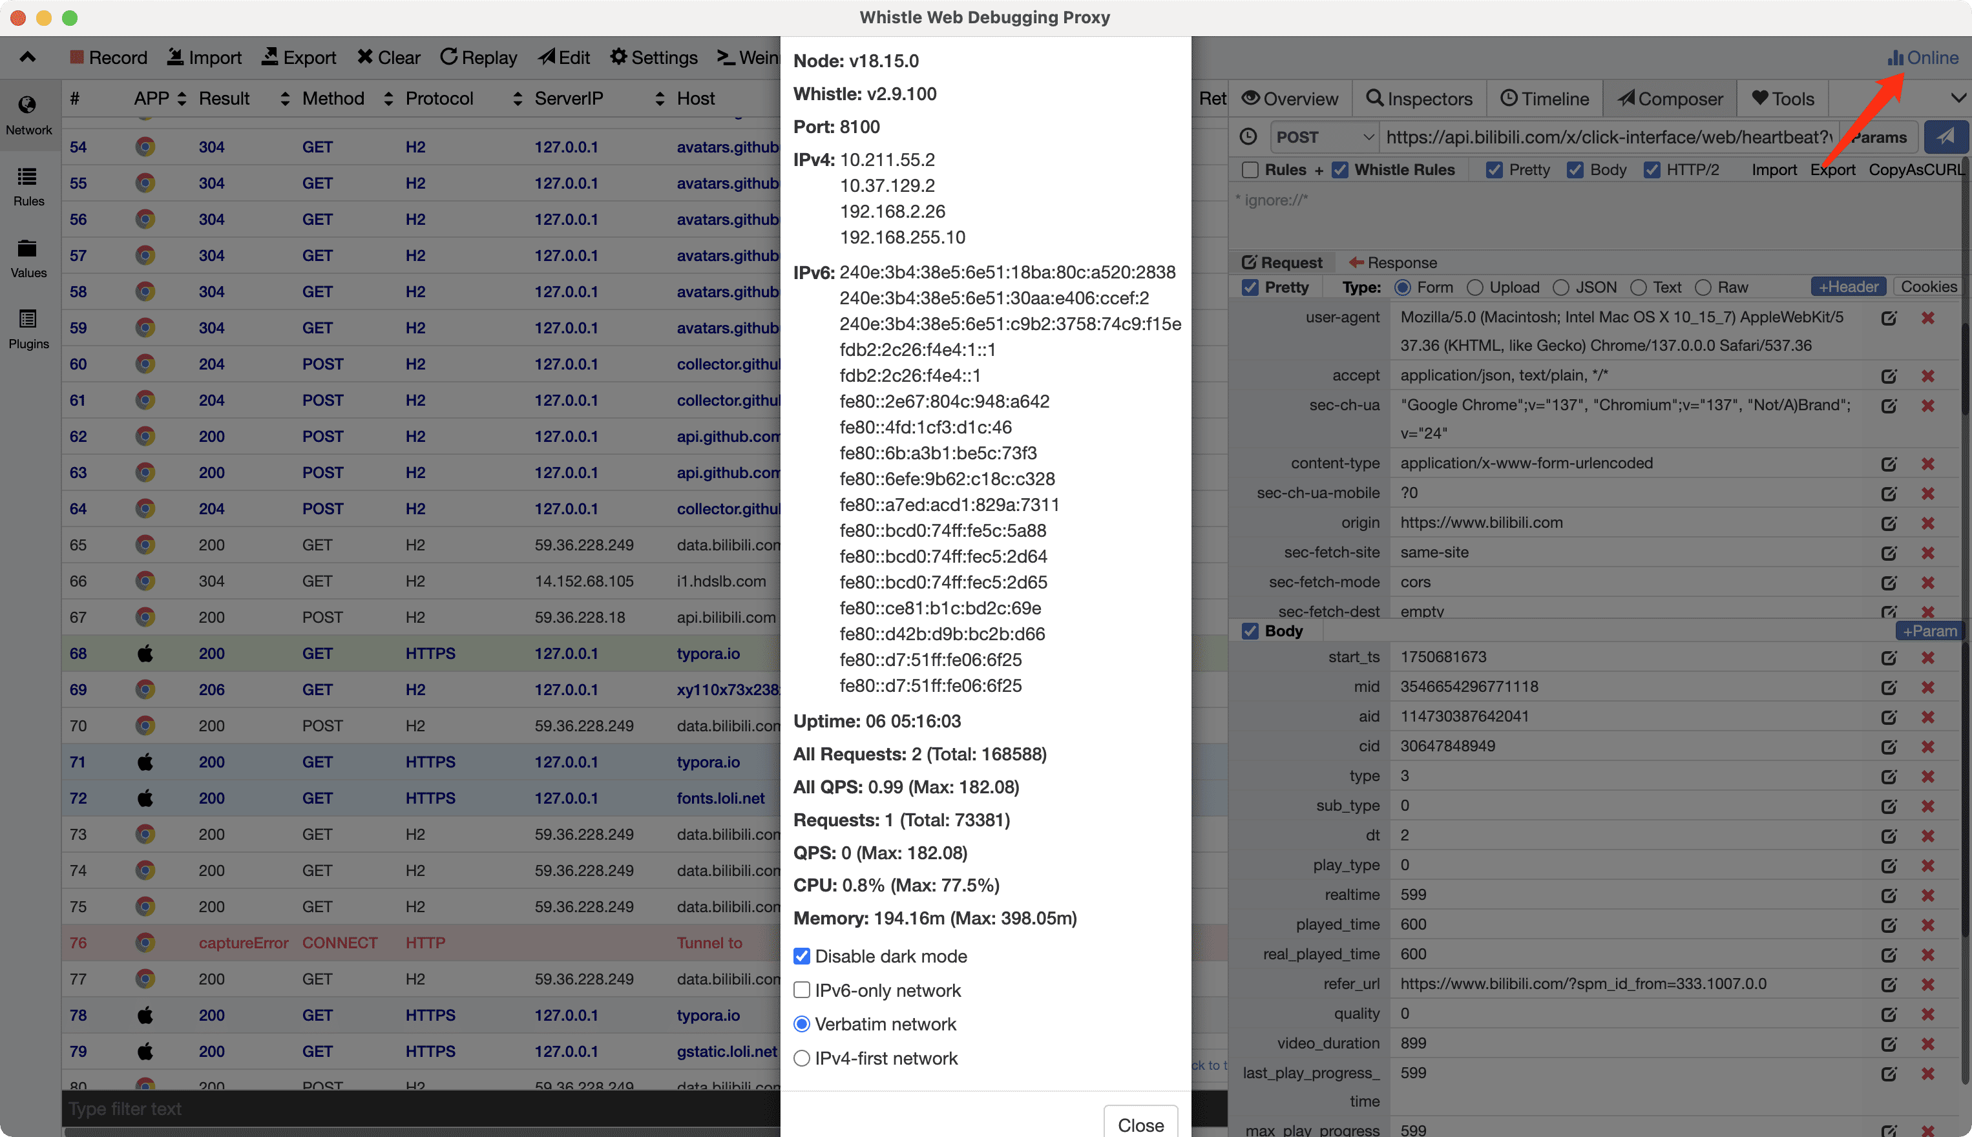Expand the chevron right of the Tools tab
The image size is (1972, 1137).
[1958, 98]
